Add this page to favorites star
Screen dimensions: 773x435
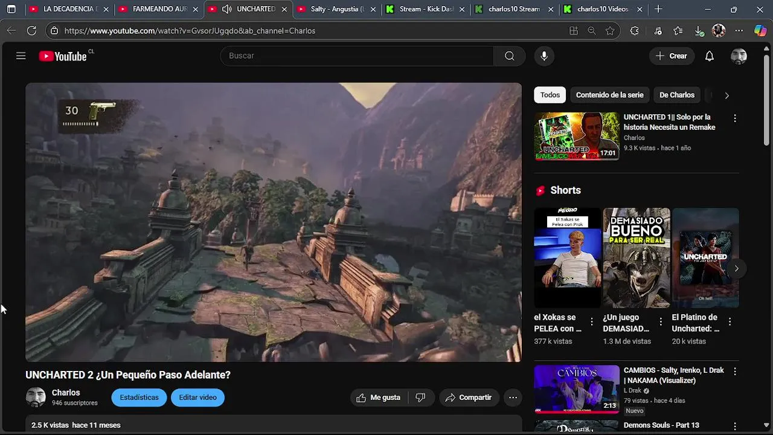610,31
